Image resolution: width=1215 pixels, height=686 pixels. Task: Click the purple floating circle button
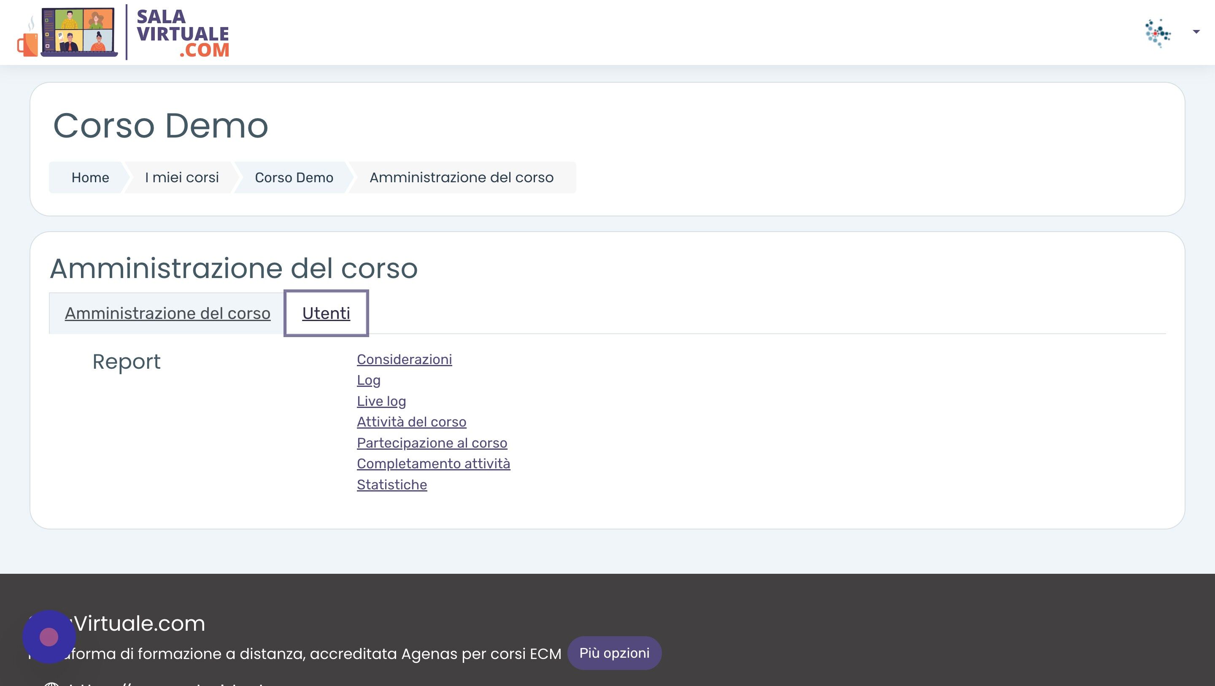49,637
